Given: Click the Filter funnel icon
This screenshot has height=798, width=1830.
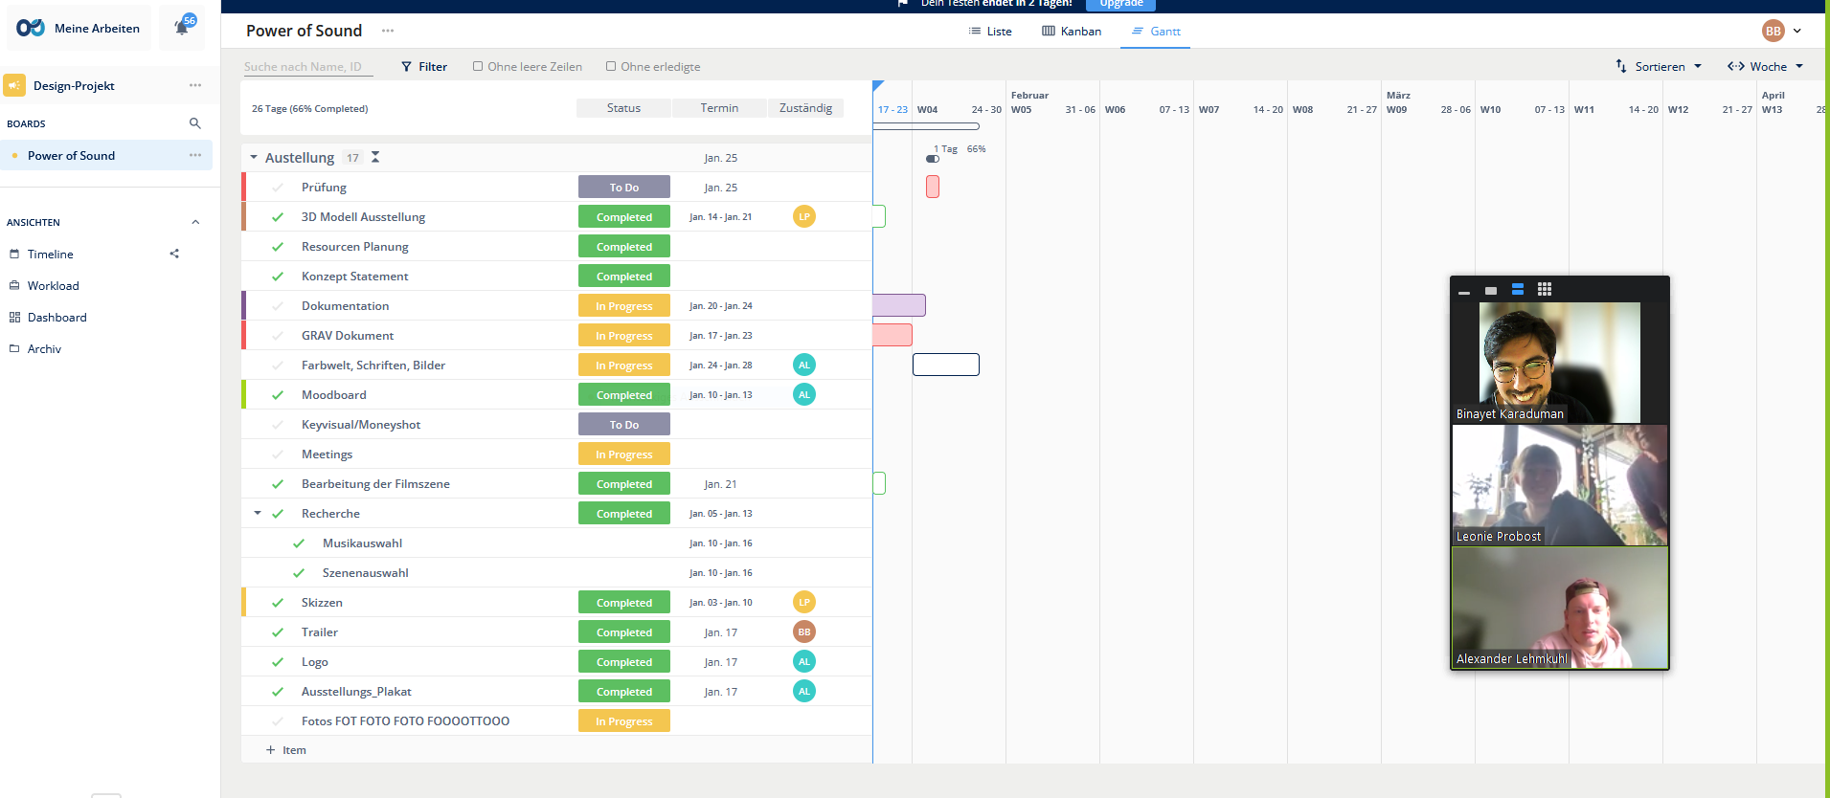Looking at the screenshot, I should (x=407, y=67).
